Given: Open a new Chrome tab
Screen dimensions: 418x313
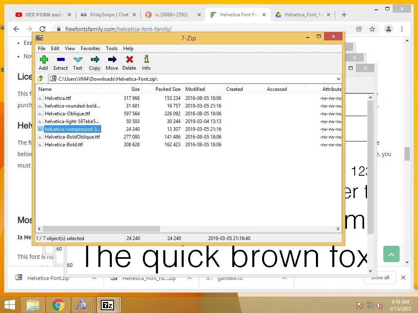Looking at the screenshot, I should 344,15.
